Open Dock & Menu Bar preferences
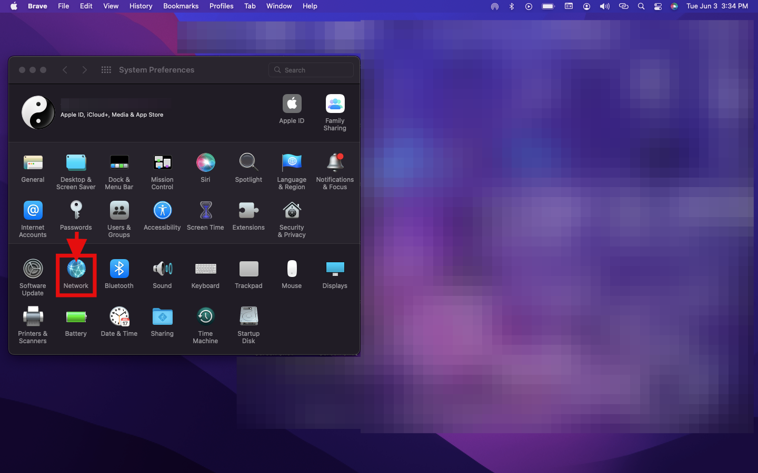 (119, 172)
